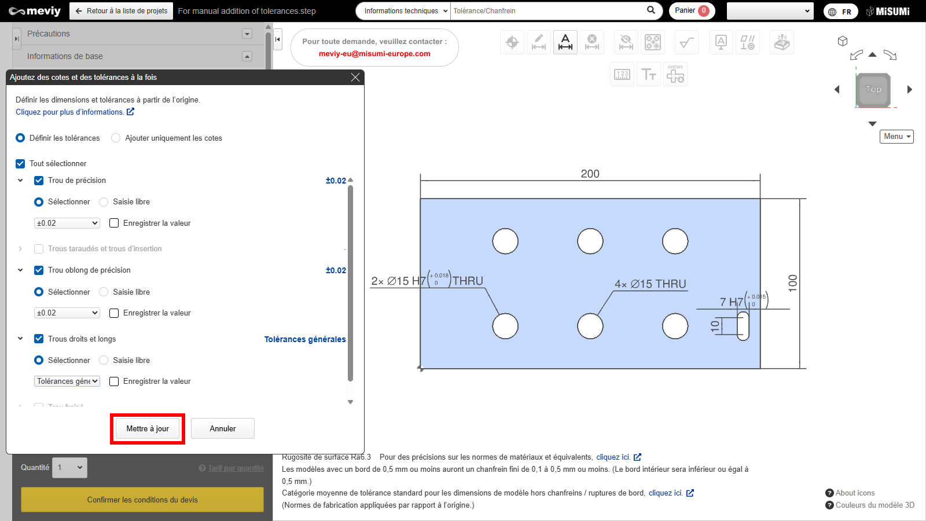Viewport: 926px width, 521px height.
Task: Open the 'Informations techniques' search category menu
Action: [x=405, y=11]
